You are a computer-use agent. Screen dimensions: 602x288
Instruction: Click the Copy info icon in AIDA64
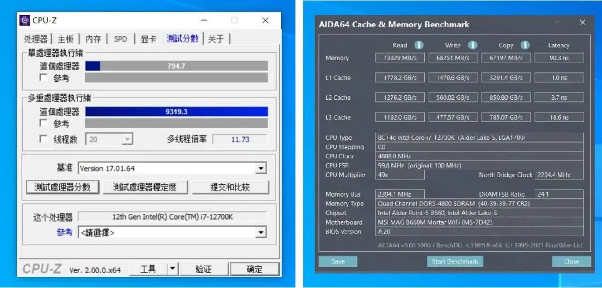525,45
